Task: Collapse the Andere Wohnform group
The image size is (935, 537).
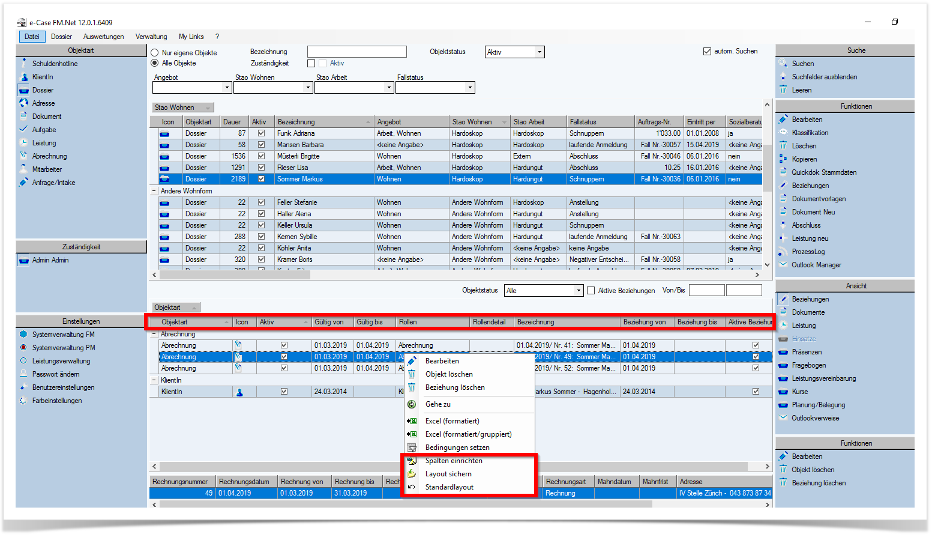Action: coord(154,191)
